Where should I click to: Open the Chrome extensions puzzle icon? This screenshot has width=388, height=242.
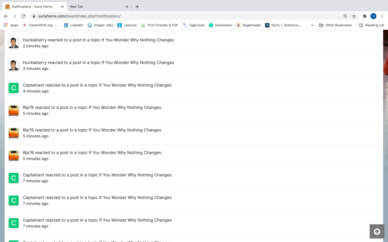coord(365,16)
